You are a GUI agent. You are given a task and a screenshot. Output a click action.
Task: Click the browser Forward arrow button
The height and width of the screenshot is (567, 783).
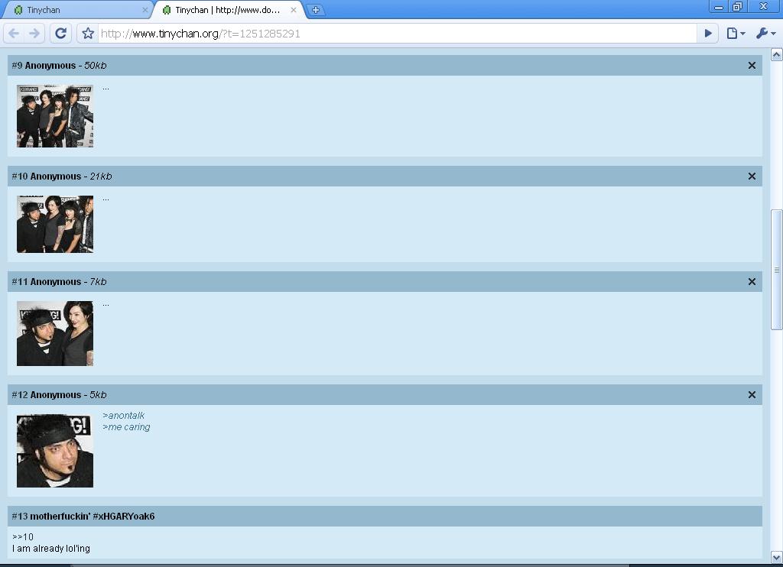click(x=34, y=34)
